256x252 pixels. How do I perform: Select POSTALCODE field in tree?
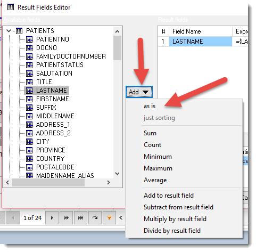(55, 167)
